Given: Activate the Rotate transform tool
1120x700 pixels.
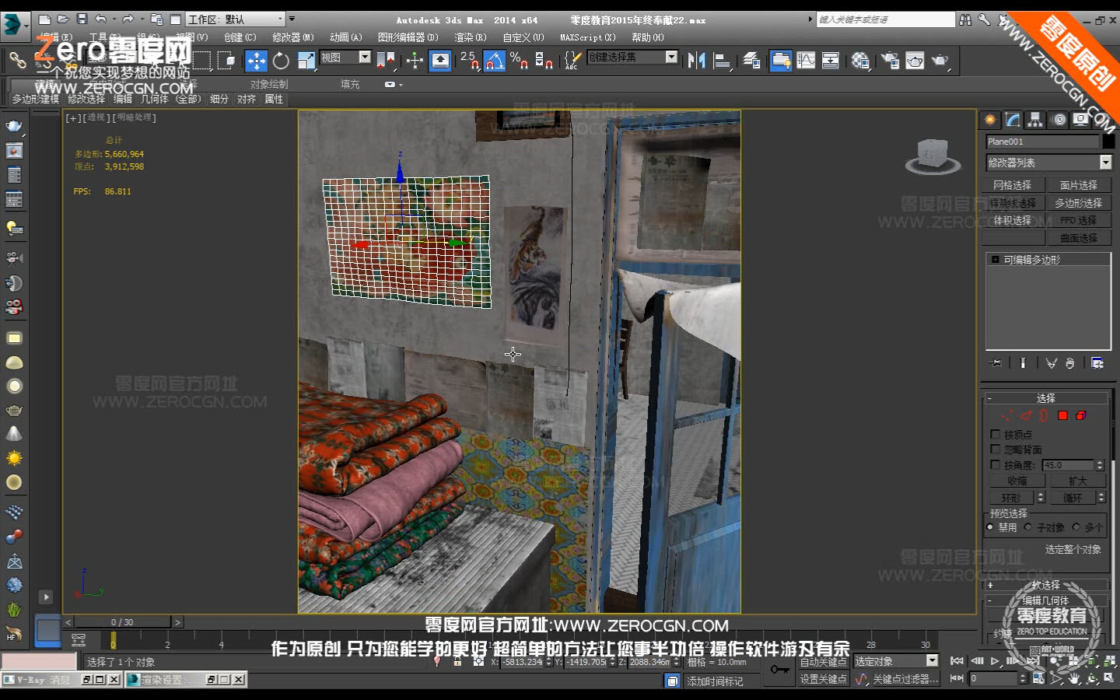Looking at the screenshot, I should point(281,61).
